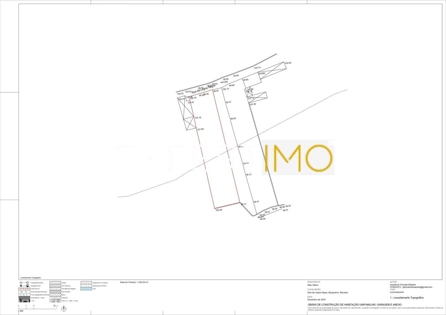Click the elevation value "99.90"
The width and height of the screenshot is (446, 315).
(236, 76)
